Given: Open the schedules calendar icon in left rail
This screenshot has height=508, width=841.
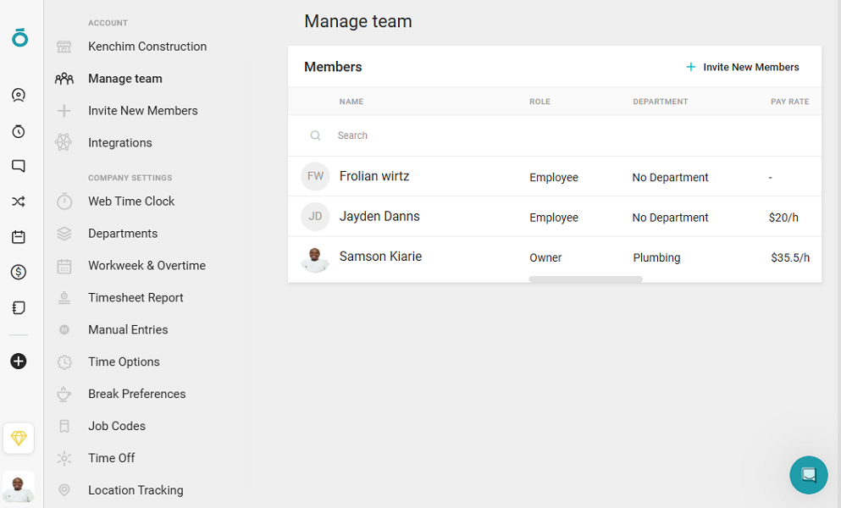Looking at the screenshot, I should point(18,237).
